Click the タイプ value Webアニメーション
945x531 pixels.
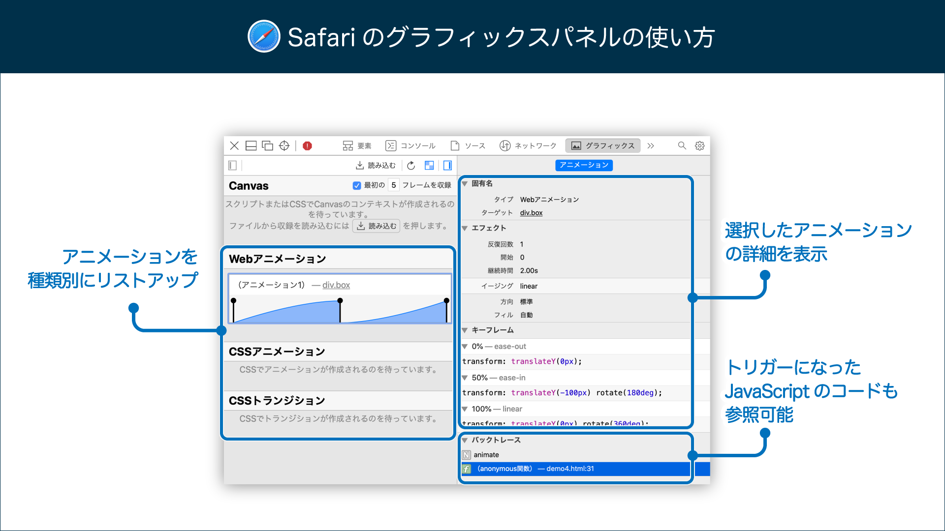pos(549,199)
